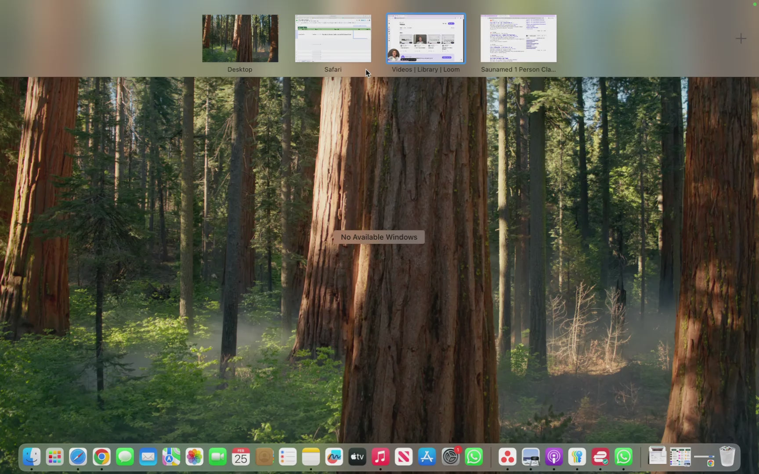Launch the Podcasts app
The height and width of the screenshot is (474, 759).
point(554,457)
